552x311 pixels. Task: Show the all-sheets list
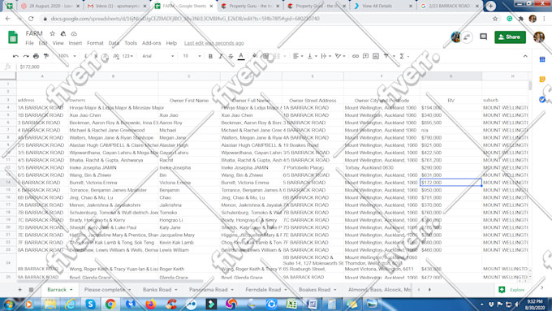point(31,290)
